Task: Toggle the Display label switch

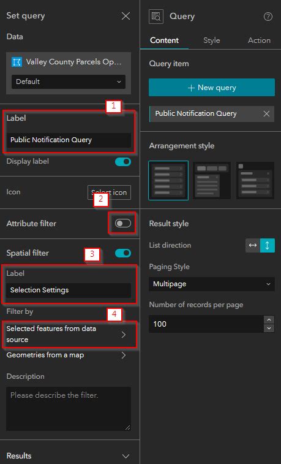Action: (123, 162)
